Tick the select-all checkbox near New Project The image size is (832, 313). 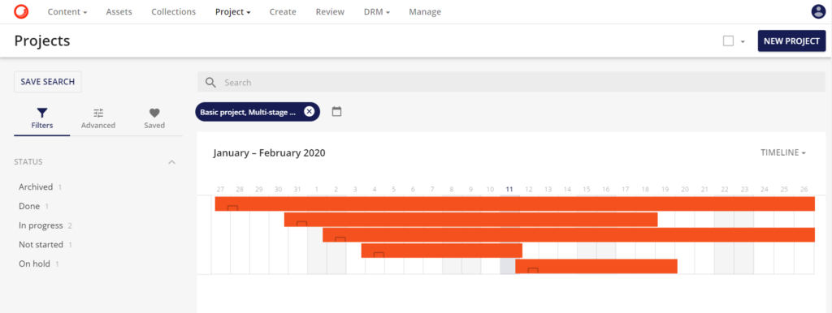[x=728, y=41]
